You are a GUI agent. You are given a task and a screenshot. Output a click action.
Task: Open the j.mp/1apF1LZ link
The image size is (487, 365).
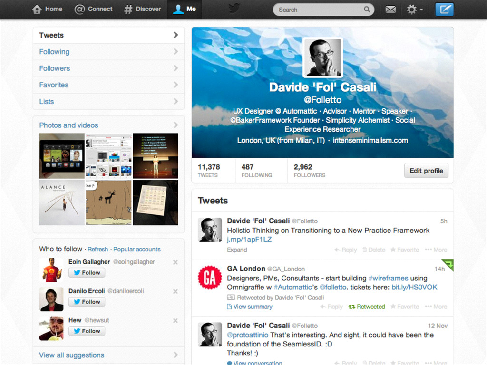[x=249, y=240]
